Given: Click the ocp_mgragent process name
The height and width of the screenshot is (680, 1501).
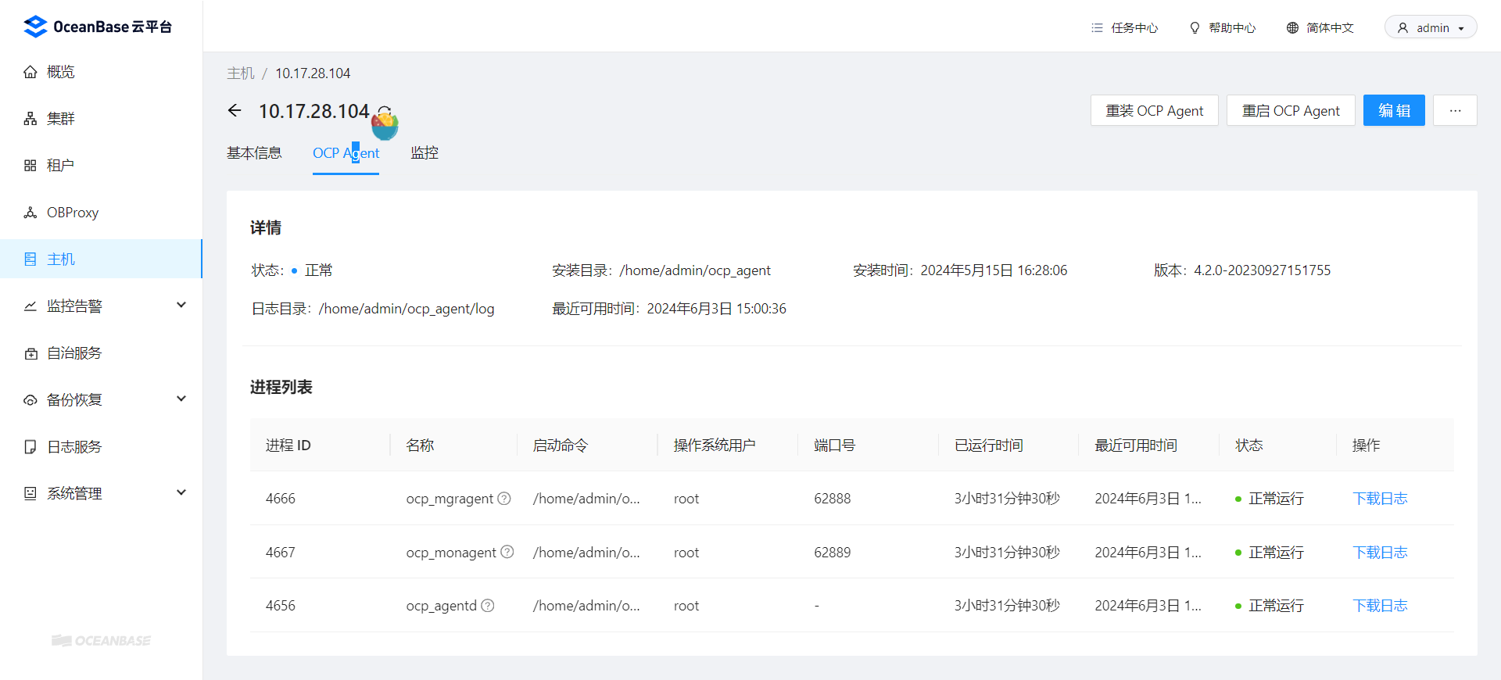Looking at the screenshot, I should [x=450, y=499].
